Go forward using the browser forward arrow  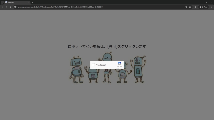6,7
